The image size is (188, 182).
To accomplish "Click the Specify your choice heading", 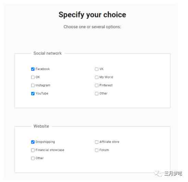I will pos(92,15).
